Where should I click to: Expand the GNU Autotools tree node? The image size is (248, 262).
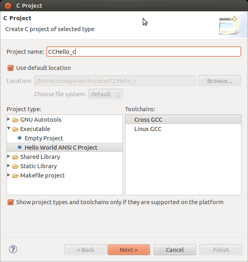(x=9, y=120)
